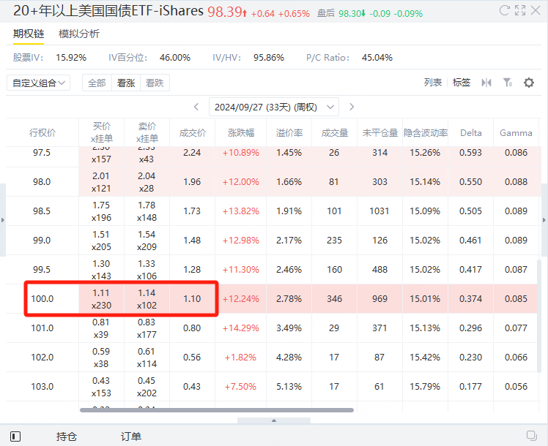Click bid price 1.11 x230
The height and width of the screenshot is (446, 548).
[101, 299]
